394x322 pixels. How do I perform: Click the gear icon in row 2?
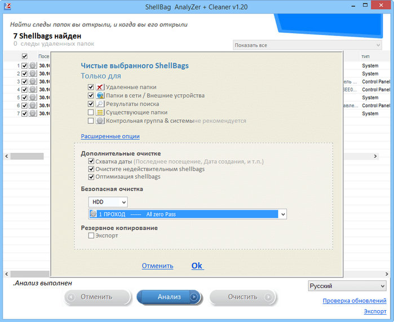click(x=33, y=74)
